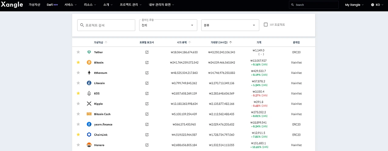Click Bitcoin market cap ₩241,764,259,072,542

[x=184, y=63]
